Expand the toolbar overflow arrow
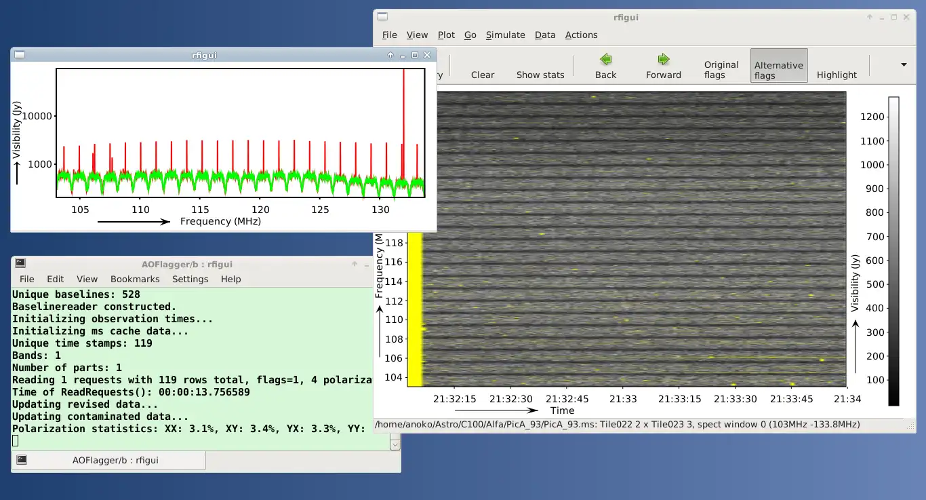 point(904,65)
